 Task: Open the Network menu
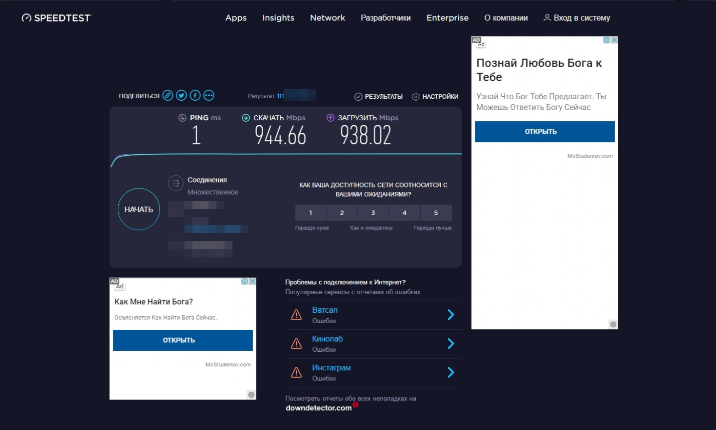coord(327,18)
